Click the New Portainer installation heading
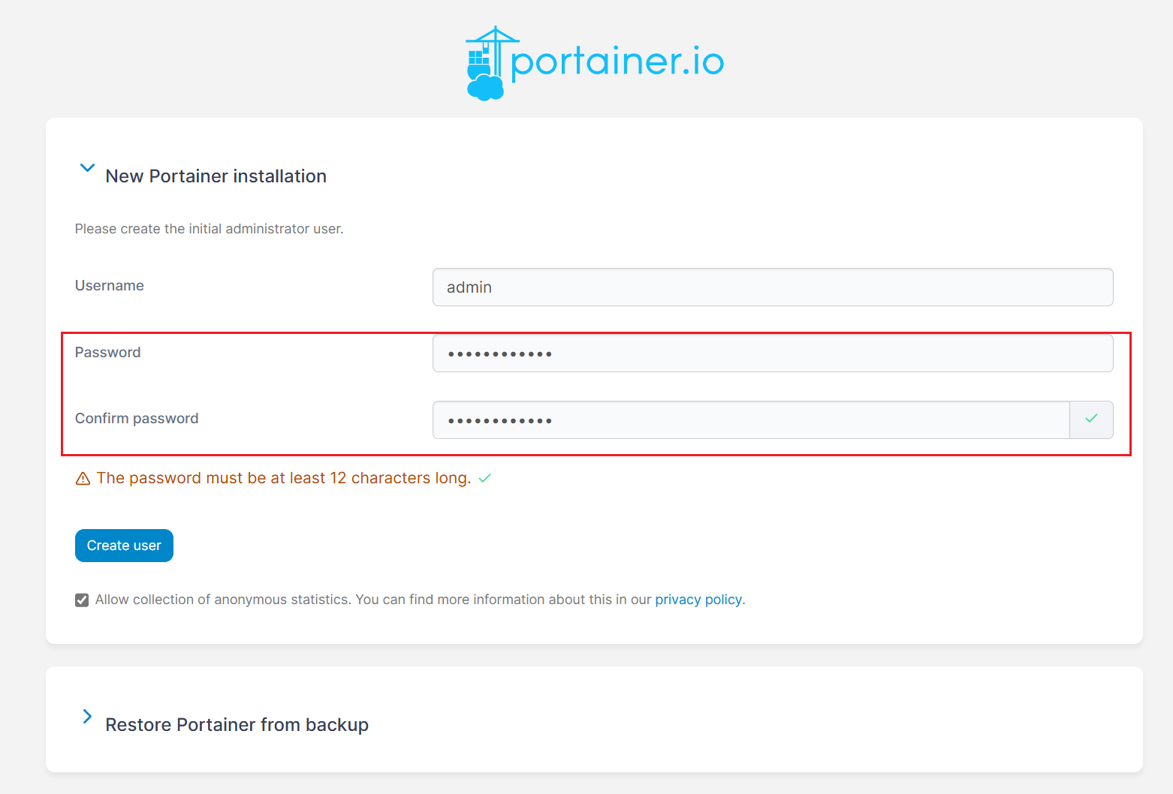 tap(216, 176)
